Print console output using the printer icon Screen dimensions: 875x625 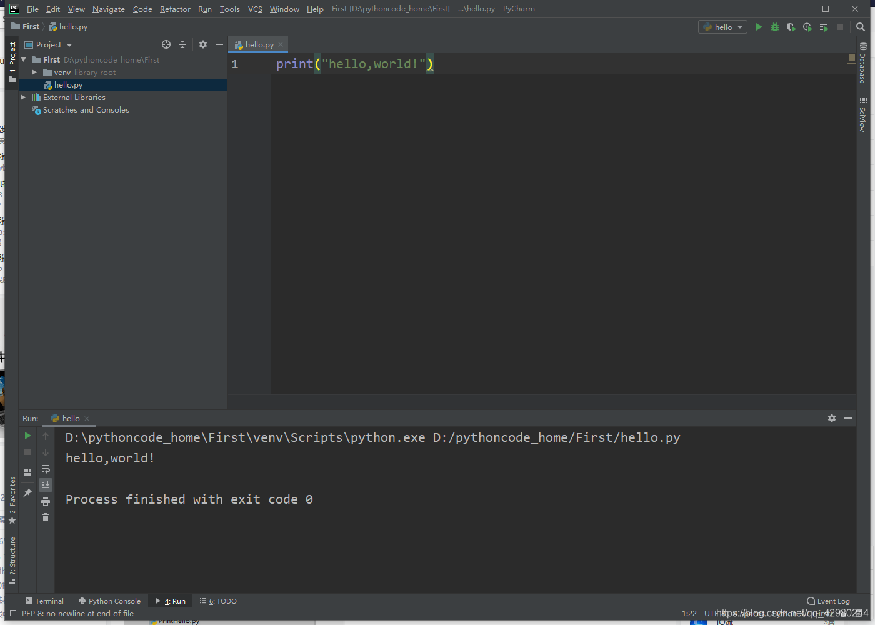(45, 501)
